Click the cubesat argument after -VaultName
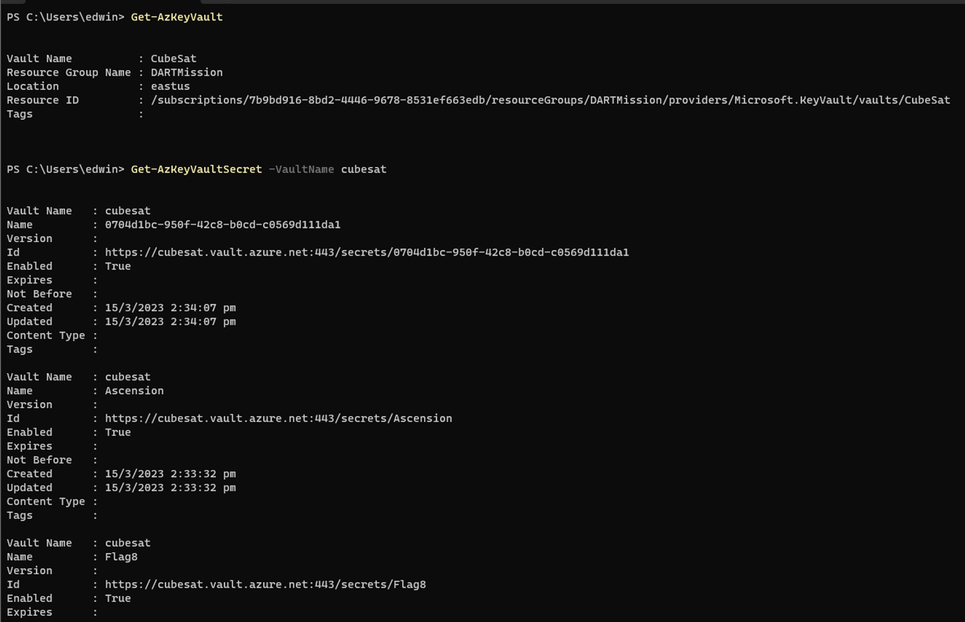965x622 pixels. click(x=363, y=169)
